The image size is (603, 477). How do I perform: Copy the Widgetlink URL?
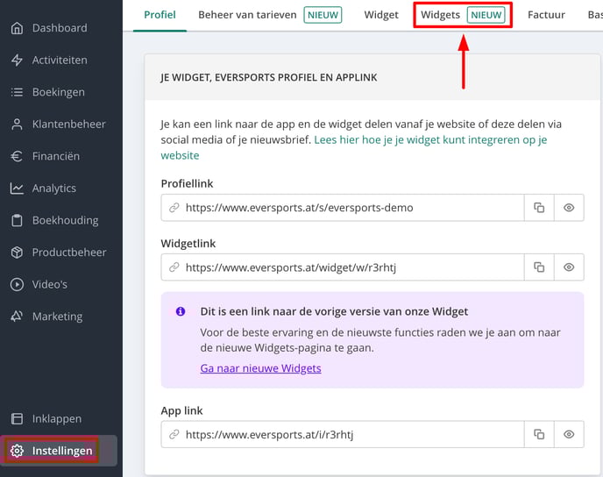[x=539, y=267]
